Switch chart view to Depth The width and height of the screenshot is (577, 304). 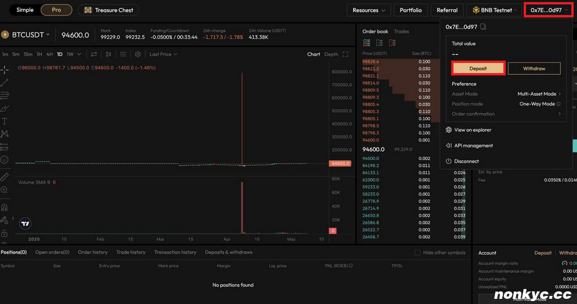tap(331, 54)
